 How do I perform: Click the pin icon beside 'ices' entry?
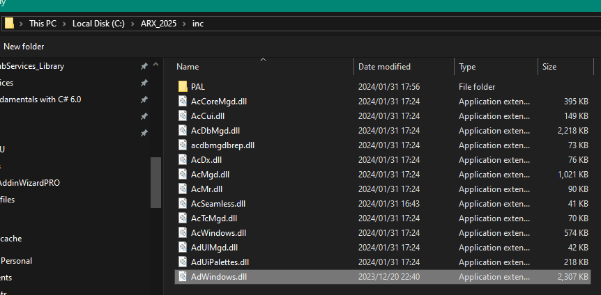click(x=144, y=83)
